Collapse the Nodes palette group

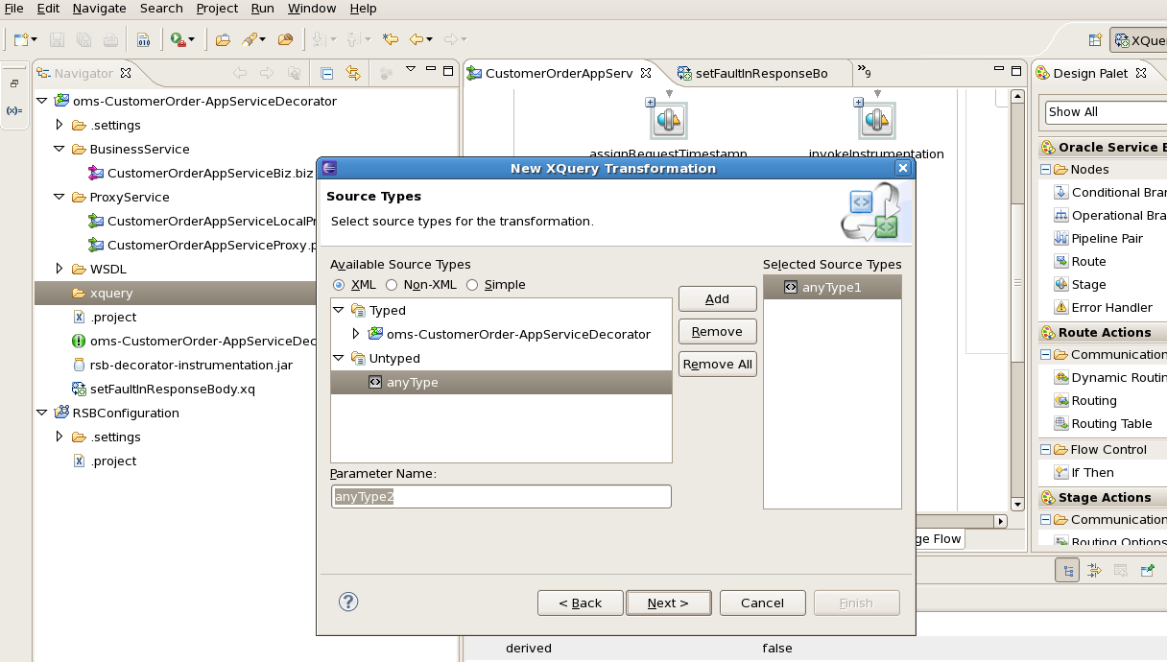(1045, 169)
